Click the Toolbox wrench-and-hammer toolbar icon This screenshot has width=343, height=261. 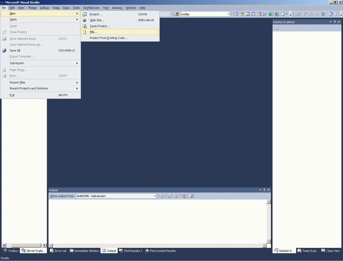point(265,14)
